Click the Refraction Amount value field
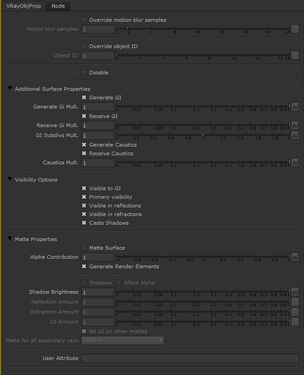This screenshot has height=375, width=304. point(98,312)
